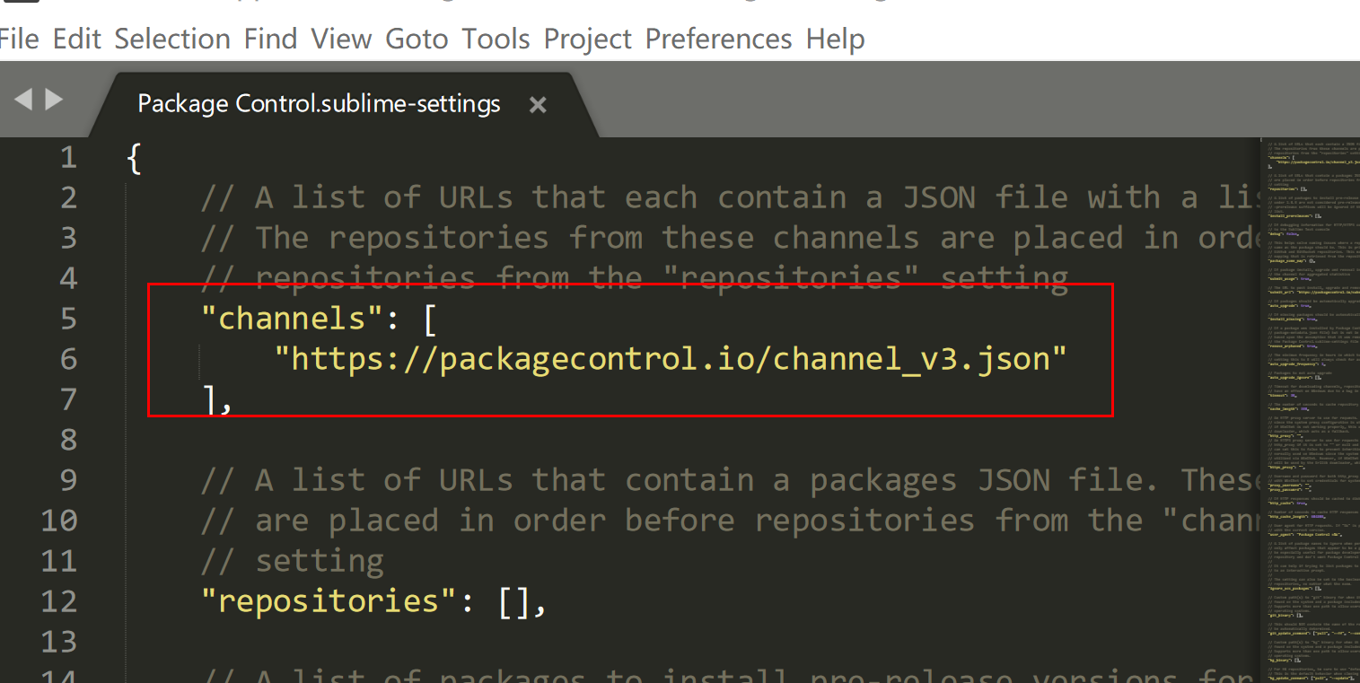This screenshot has height=683, width=1360.
Task: Close the Package Control.sublime-settings tab
Action: 536,104
